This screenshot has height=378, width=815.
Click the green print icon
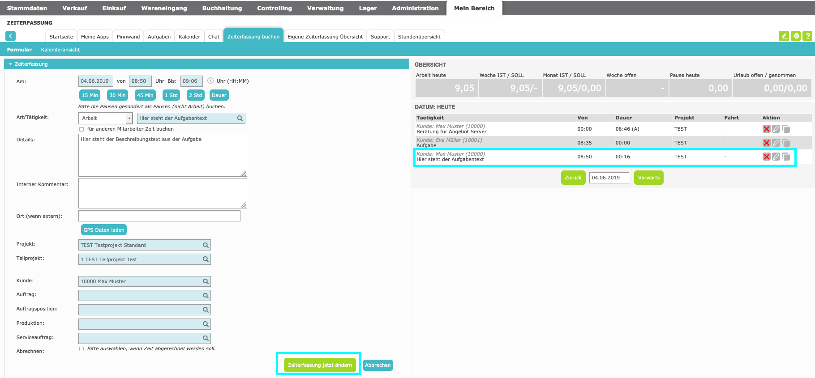coord(795,36)
